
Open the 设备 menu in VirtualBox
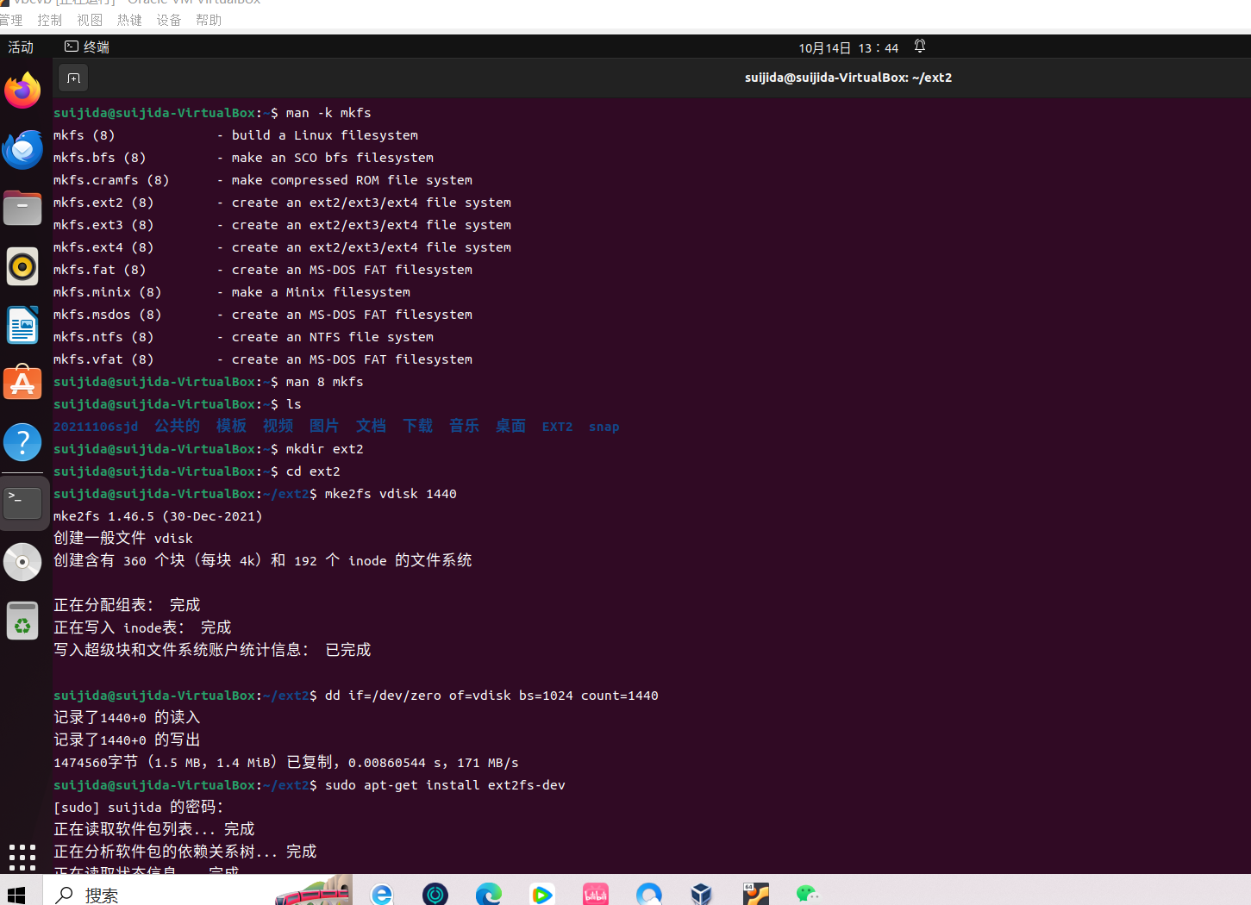[x=169, y=20]
